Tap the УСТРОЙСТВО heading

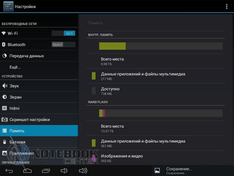point(12,77)
